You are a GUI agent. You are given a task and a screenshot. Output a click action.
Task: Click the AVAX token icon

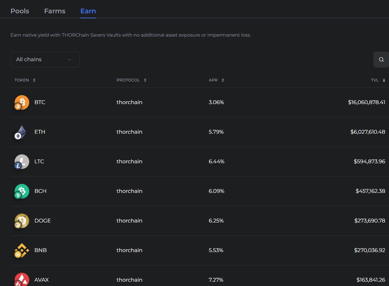click(22, 279)
